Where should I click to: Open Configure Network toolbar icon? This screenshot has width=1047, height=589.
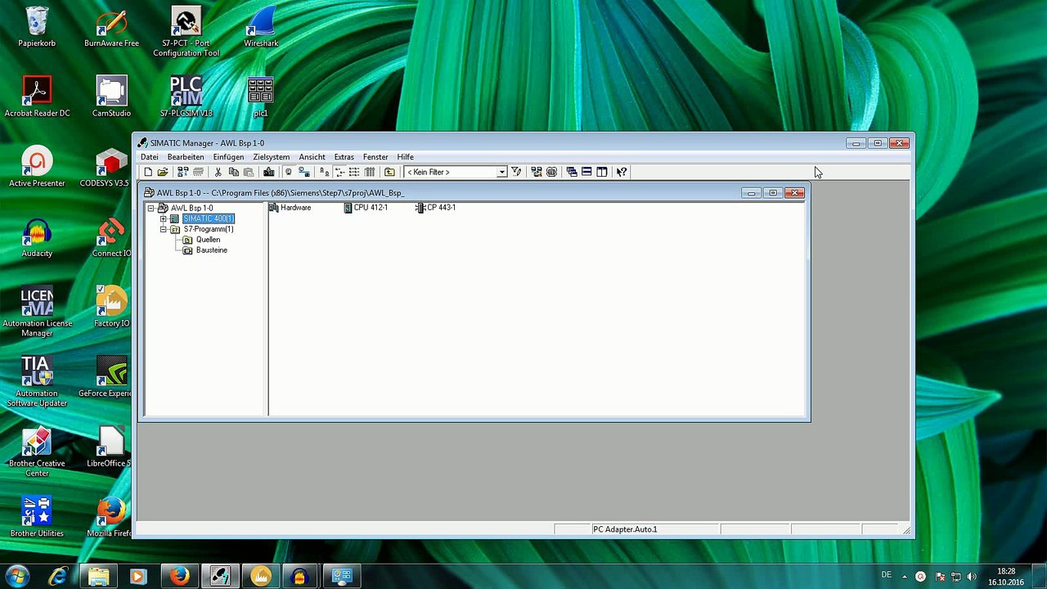(x=536, y=172)
